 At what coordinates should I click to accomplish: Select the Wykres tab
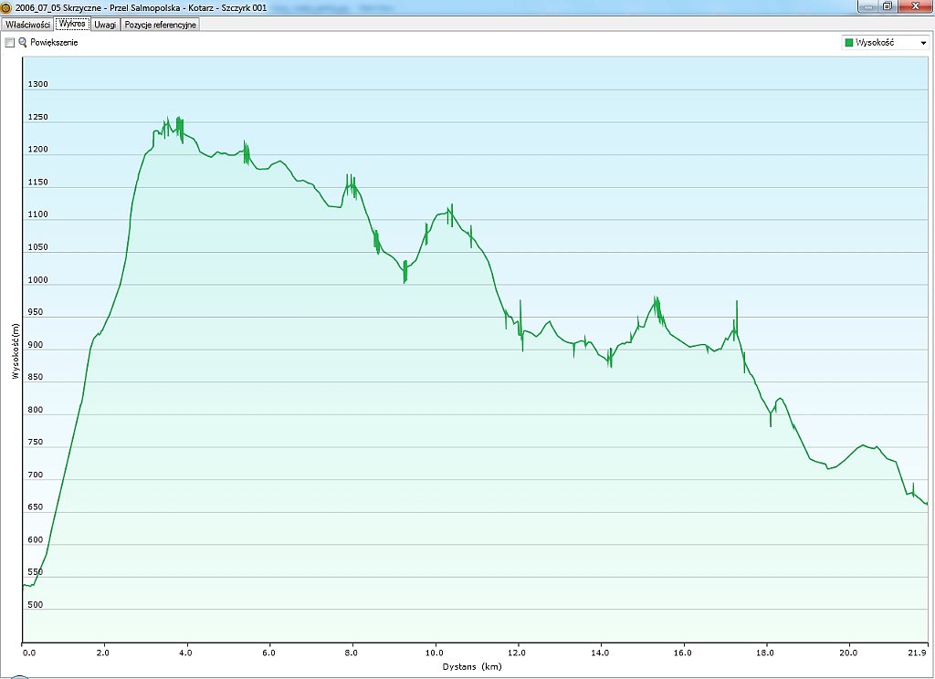[x=71, y=25]
